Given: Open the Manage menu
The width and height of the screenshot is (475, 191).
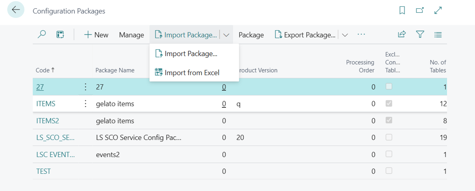Looking at the screenshot, I should [x=132, y=35].
